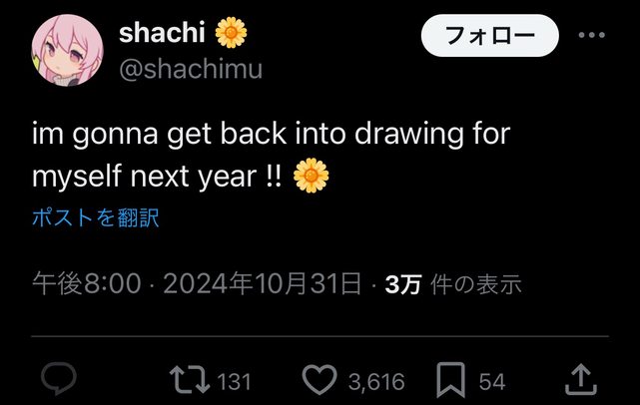Viewport: 640px width, 405px height.
Task: Open the three-dot more options menu
Action: [592, 35]
